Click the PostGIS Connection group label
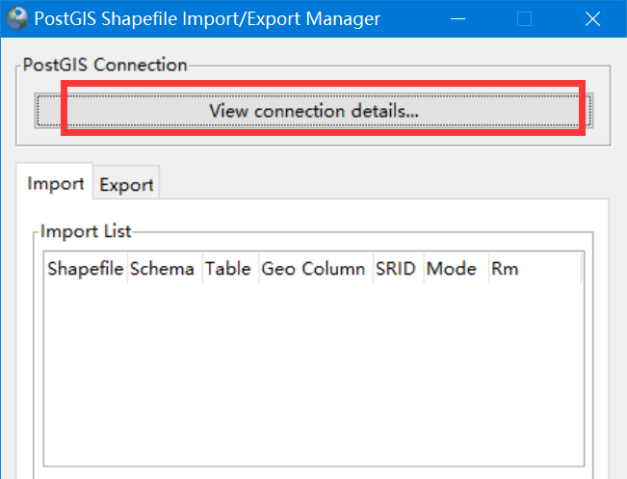The image size is (627, 479). click(x=105, y=65)
